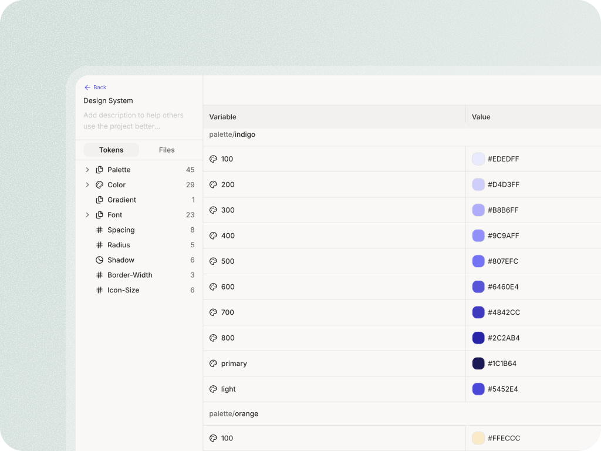The height and width of the screenshot is (451, 601).
Task: Click the indigo variable name 500
Action: 228,261
